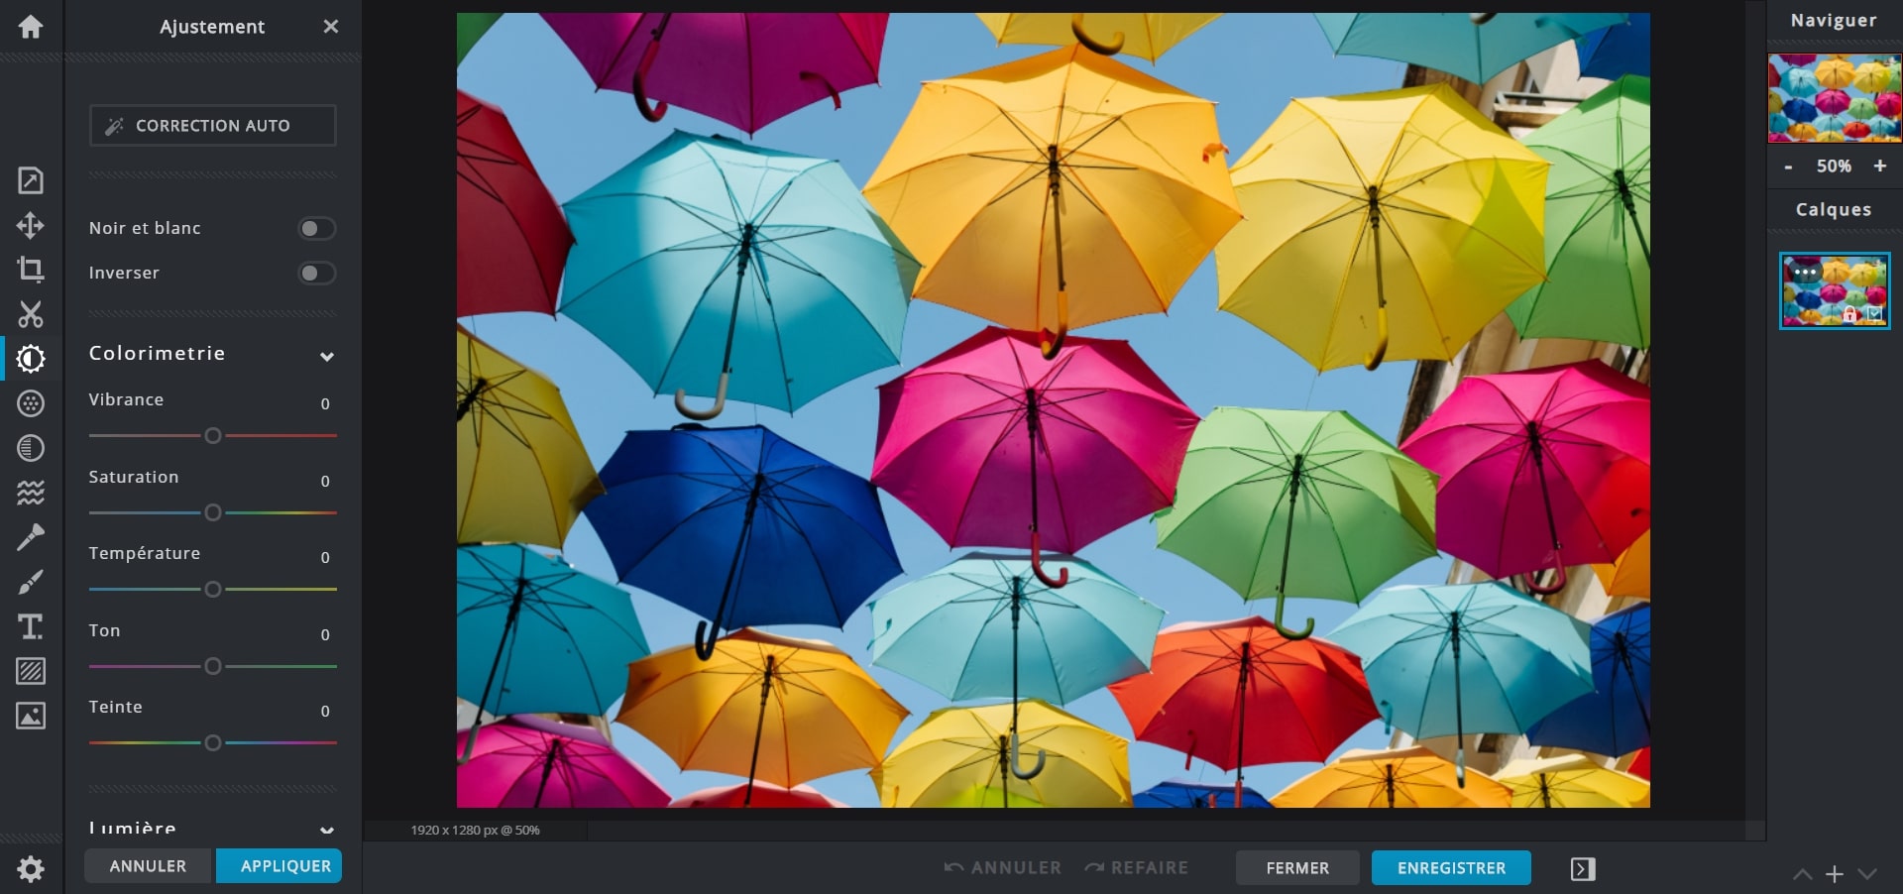
Task: Undo with the bottom-bar ANNULER
Action: [x=1003, y=868]
